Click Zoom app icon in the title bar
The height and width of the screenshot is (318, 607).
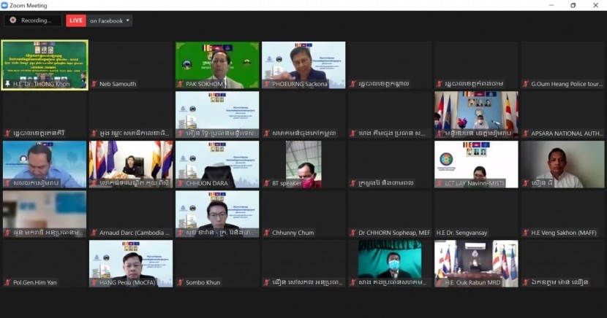[5, 4]
